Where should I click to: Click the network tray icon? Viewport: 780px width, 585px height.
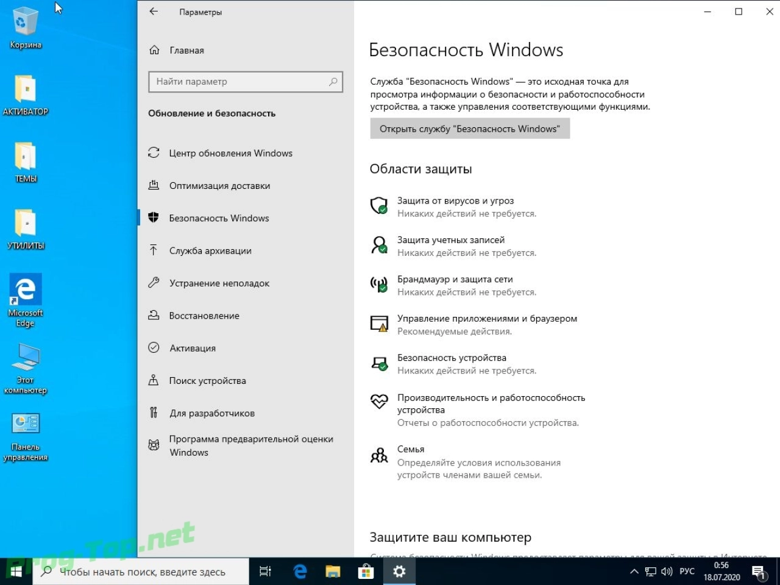coord(650,572)
